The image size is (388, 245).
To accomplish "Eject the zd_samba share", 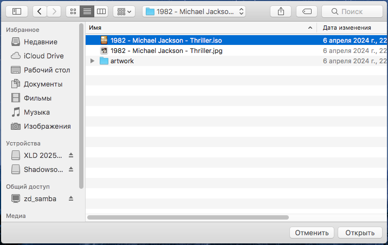I will click(x=71, y=198).
